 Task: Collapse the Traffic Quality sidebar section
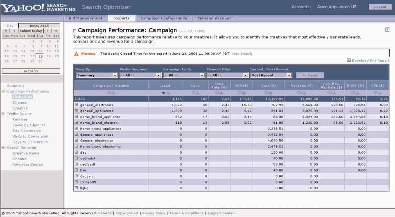point(4,114)
